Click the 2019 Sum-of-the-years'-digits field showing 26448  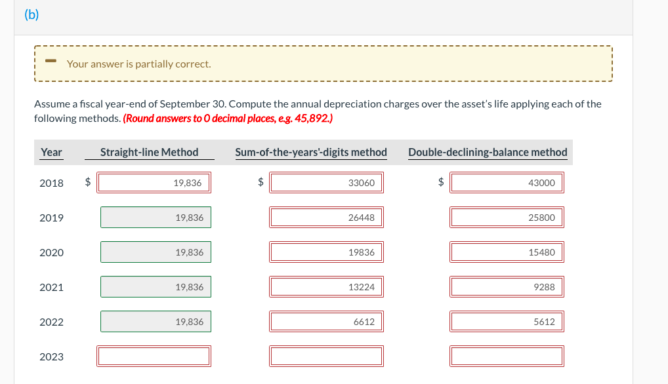point(326,218)
